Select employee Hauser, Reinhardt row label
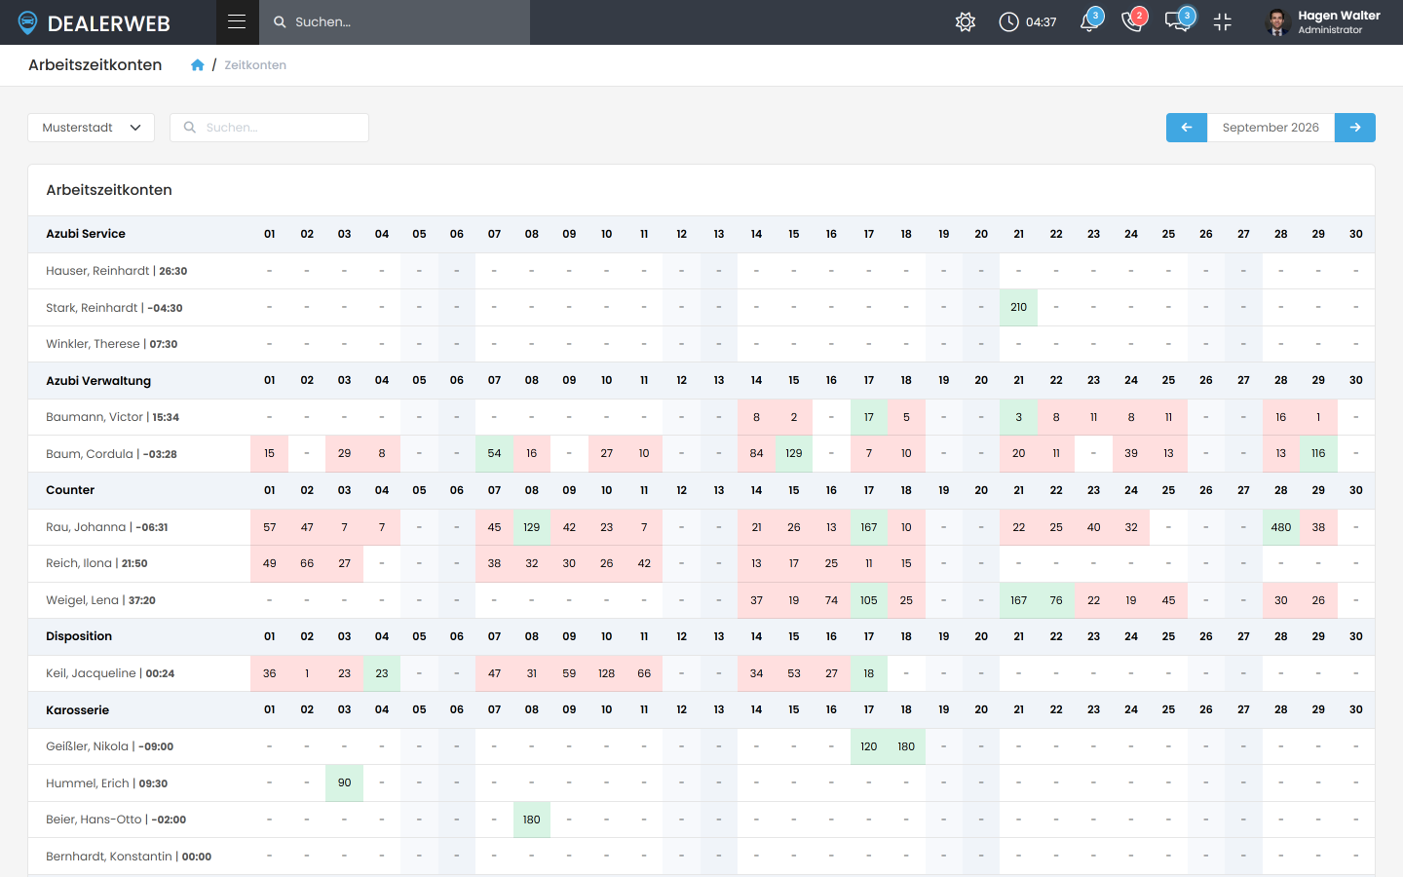 (x=117, y=271)
